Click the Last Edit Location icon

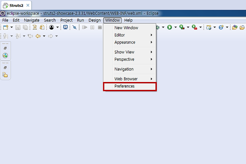coord(30,36)
